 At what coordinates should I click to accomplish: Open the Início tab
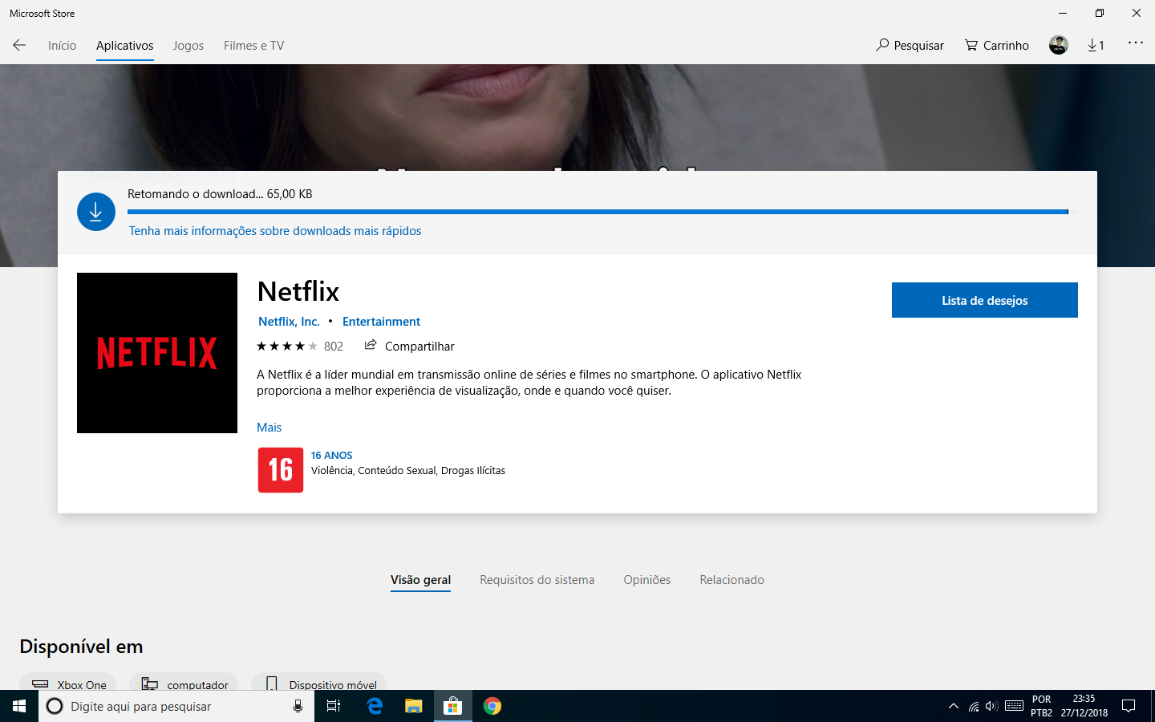tap(62, 46)
